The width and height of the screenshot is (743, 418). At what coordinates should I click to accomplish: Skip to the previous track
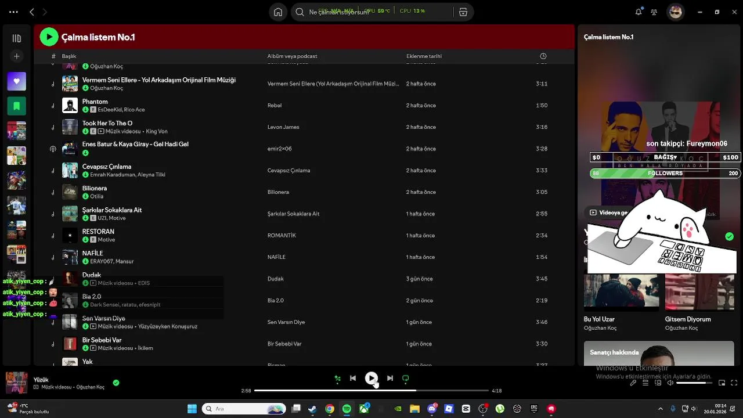tap(353, 378)
